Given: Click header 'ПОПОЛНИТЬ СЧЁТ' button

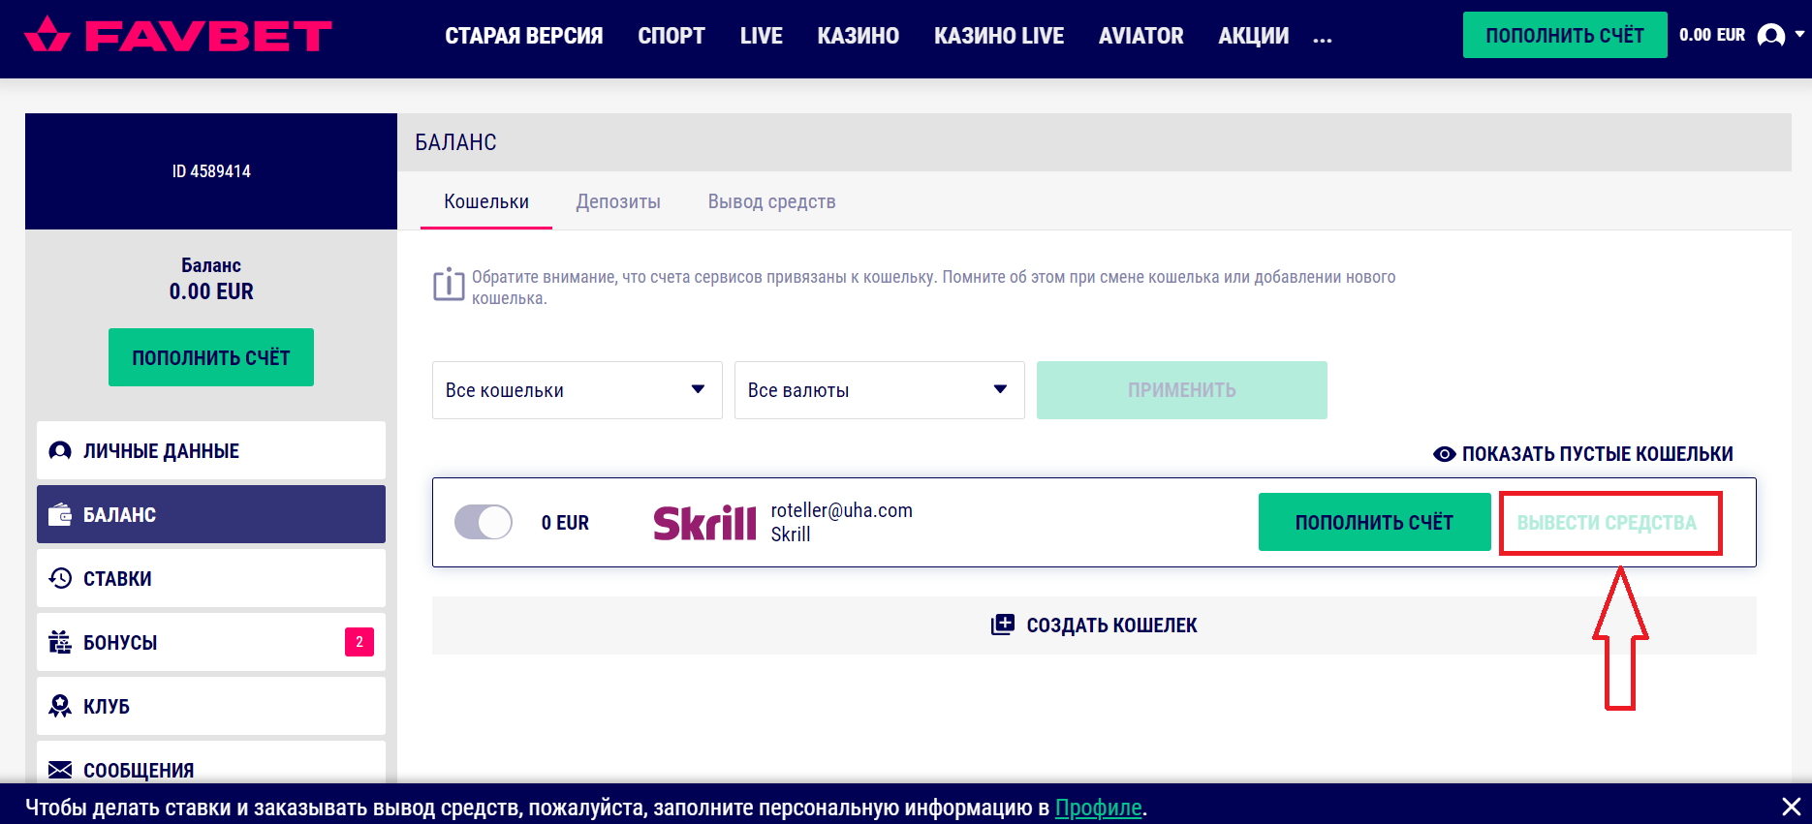Looking at the screenshot, I should click(1565, 35).
